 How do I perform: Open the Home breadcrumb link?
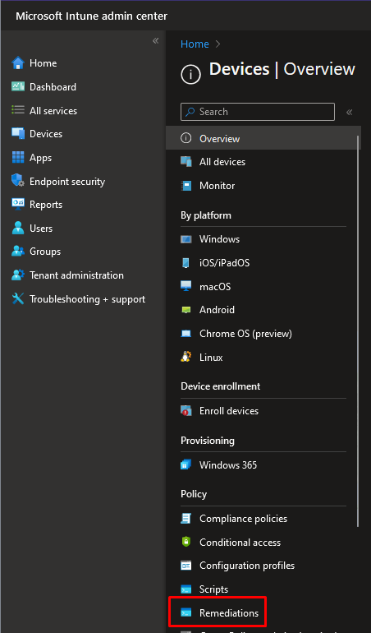click(x=195, y=44)
